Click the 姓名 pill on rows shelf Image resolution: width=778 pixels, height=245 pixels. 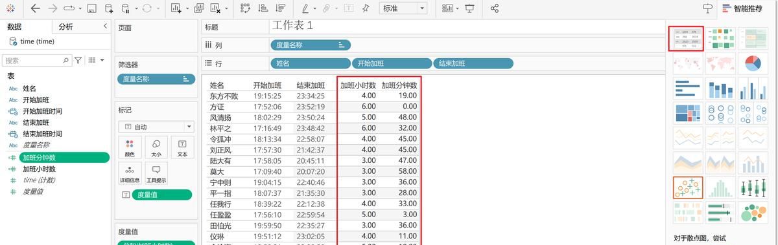(311, 63)
